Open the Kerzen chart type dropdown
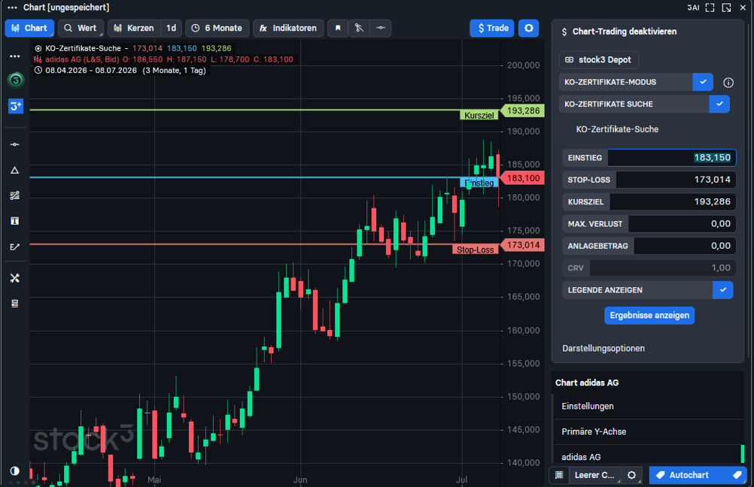The width and height of the screenshot is (754, 487). tap(134, 28)
